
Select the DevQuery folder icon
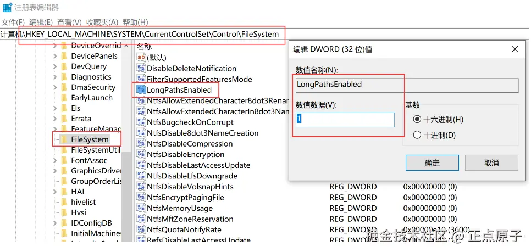click(64, 66)
